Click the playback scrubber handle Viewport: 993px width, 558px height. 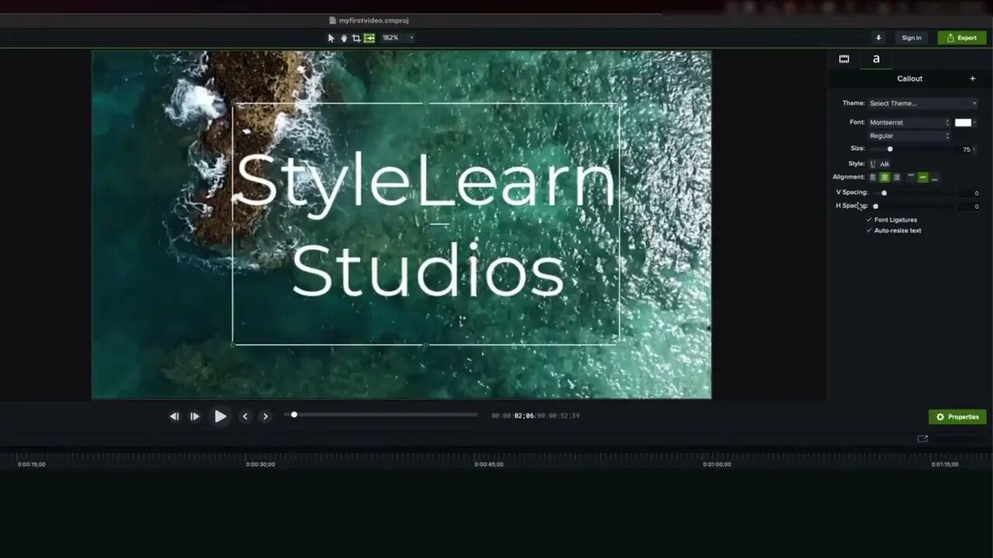[x=294, y=415]
